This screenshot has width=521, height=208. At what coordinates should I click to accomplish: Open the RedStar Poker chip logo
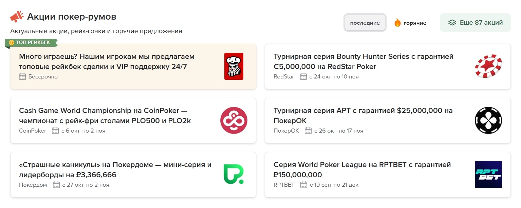click(x=488, y=66)
